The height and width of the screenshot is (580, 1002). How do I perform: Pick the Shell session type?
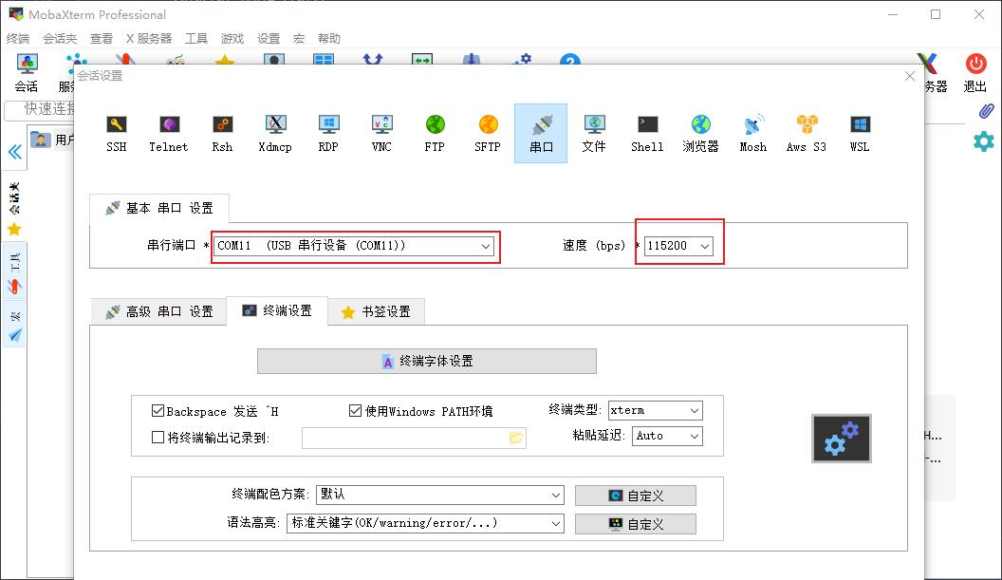[647, 134]
